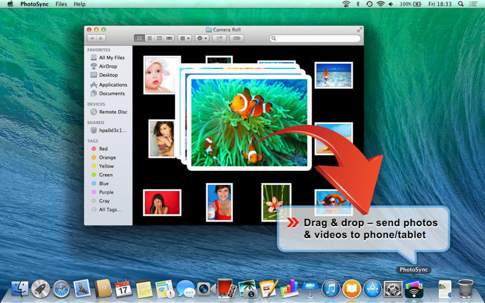Open Finder from the Dock
The image size is (485, 303).
click(20, 289)
